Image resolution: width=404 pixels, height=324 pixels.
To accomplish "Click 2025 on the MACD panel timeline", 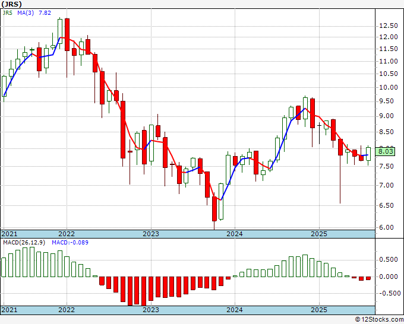I will 319,310.
